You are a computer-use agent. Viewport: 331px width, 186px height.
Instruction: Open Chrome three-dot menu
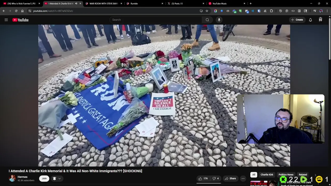(x=327, y=11)
